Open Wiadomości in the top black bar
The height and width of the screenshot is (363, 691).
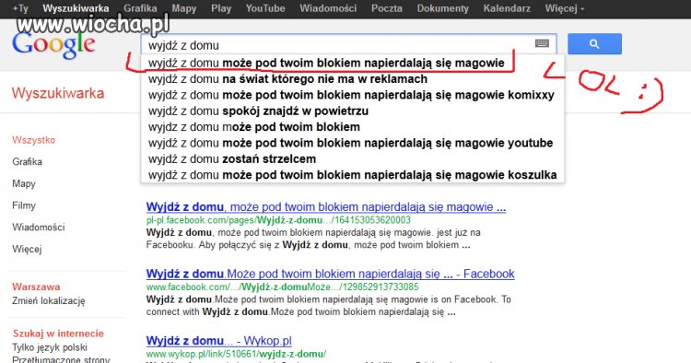coord(328,8)
